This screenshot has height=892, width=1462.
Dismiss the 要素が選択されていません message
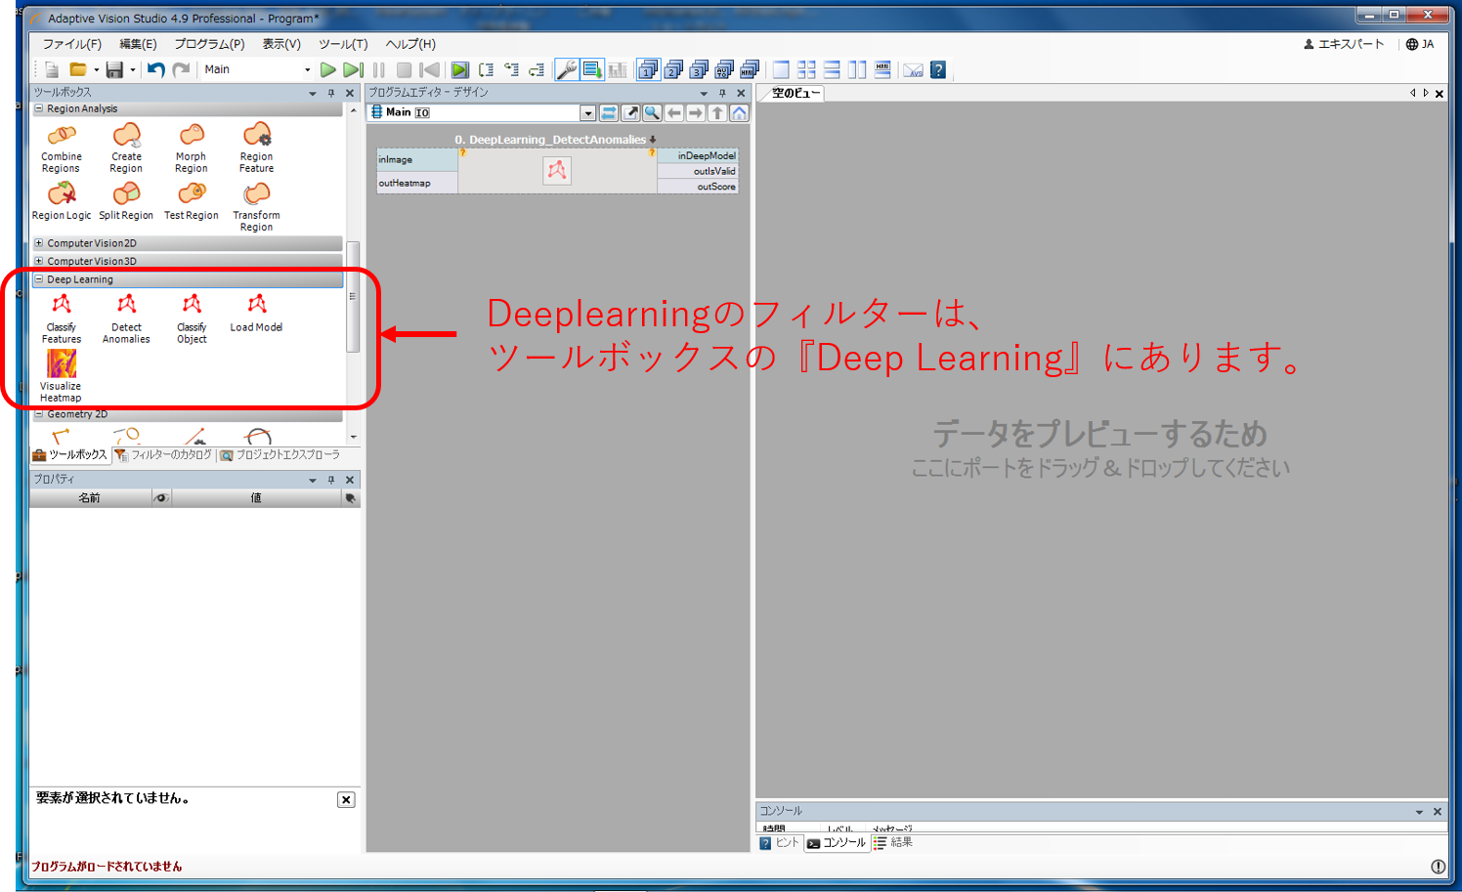346,799
